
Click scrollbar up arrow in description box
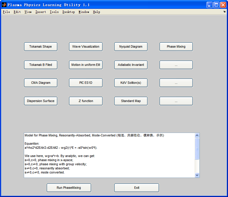tap(197, 136)
